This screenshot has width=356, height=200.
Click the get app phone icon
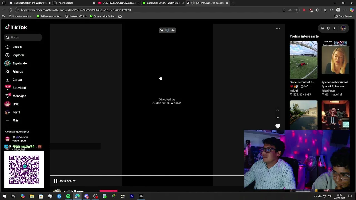coord(328,28)
